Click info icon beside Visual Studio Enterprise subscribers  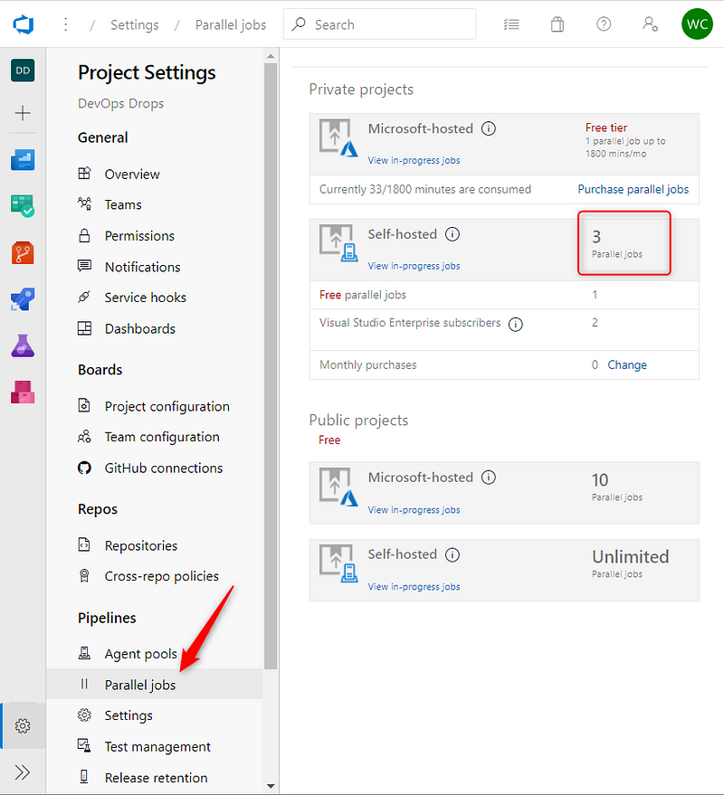516,324
